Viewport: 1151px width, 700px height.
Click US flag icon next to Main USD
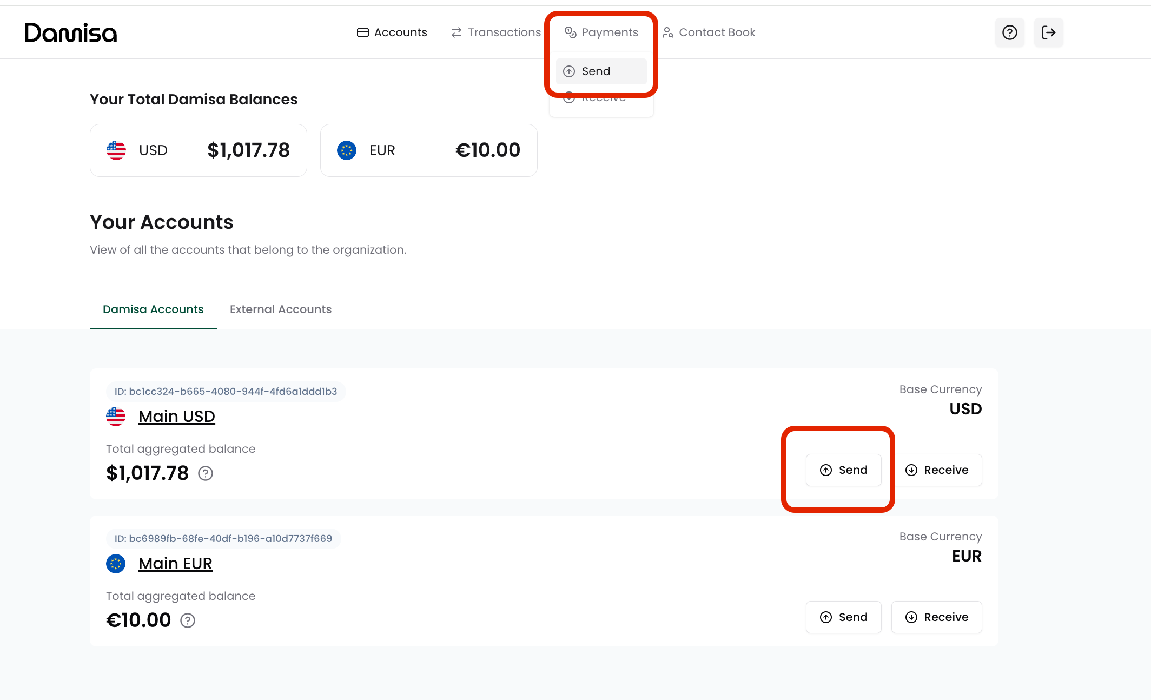pyautogui.click(x=116, y=417)
